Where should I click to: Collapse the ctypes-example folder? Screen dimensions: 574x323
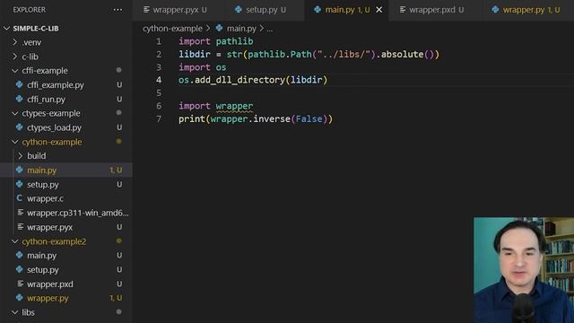pyautogui.click(x=15, y=113)
